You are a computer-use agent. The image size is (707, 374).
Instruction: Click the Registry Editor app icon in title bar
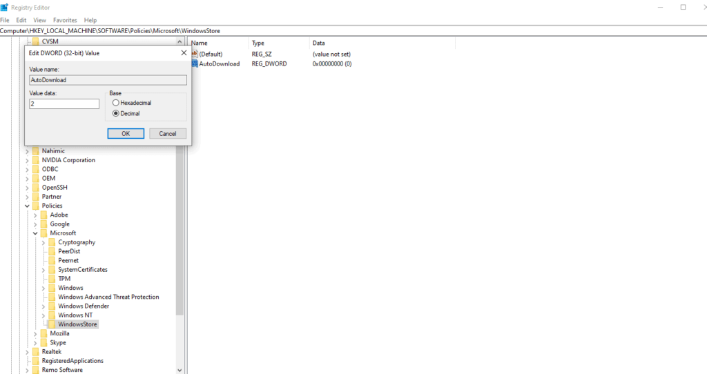(x=5, y=7)
